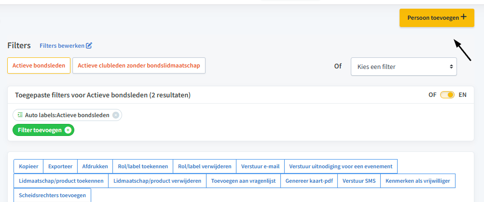Toggle the OF/EN filter switch
This screenshot has height=202, width=484.
pyautogui.click(x=447, y=94)
